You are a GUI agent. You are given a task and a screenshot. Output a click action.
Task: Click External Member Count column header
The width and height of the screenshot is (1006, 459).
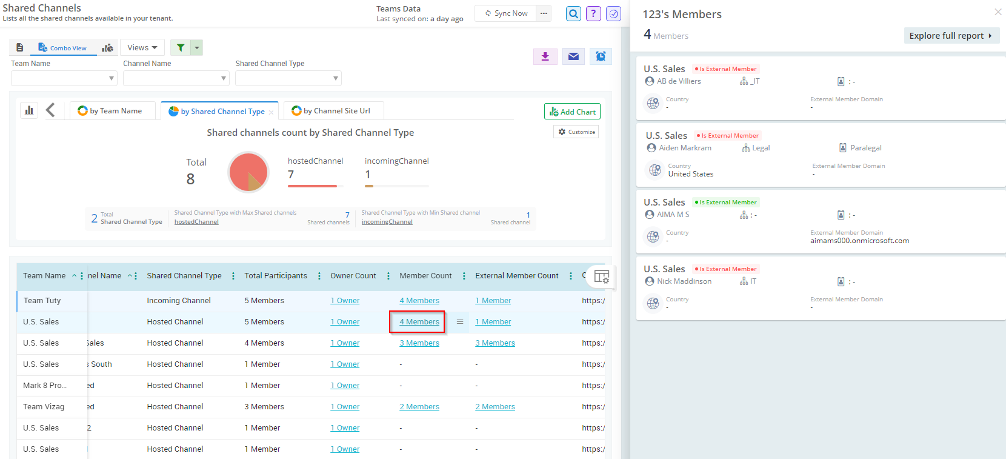tap(517, 276)
